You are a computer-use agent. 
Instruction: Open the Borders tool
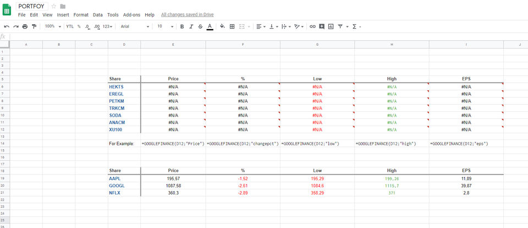(232, 26)
